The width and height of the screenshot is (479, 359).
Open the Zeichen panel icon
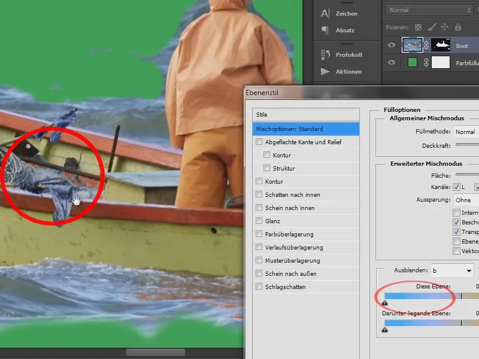(x=325, y=13)
